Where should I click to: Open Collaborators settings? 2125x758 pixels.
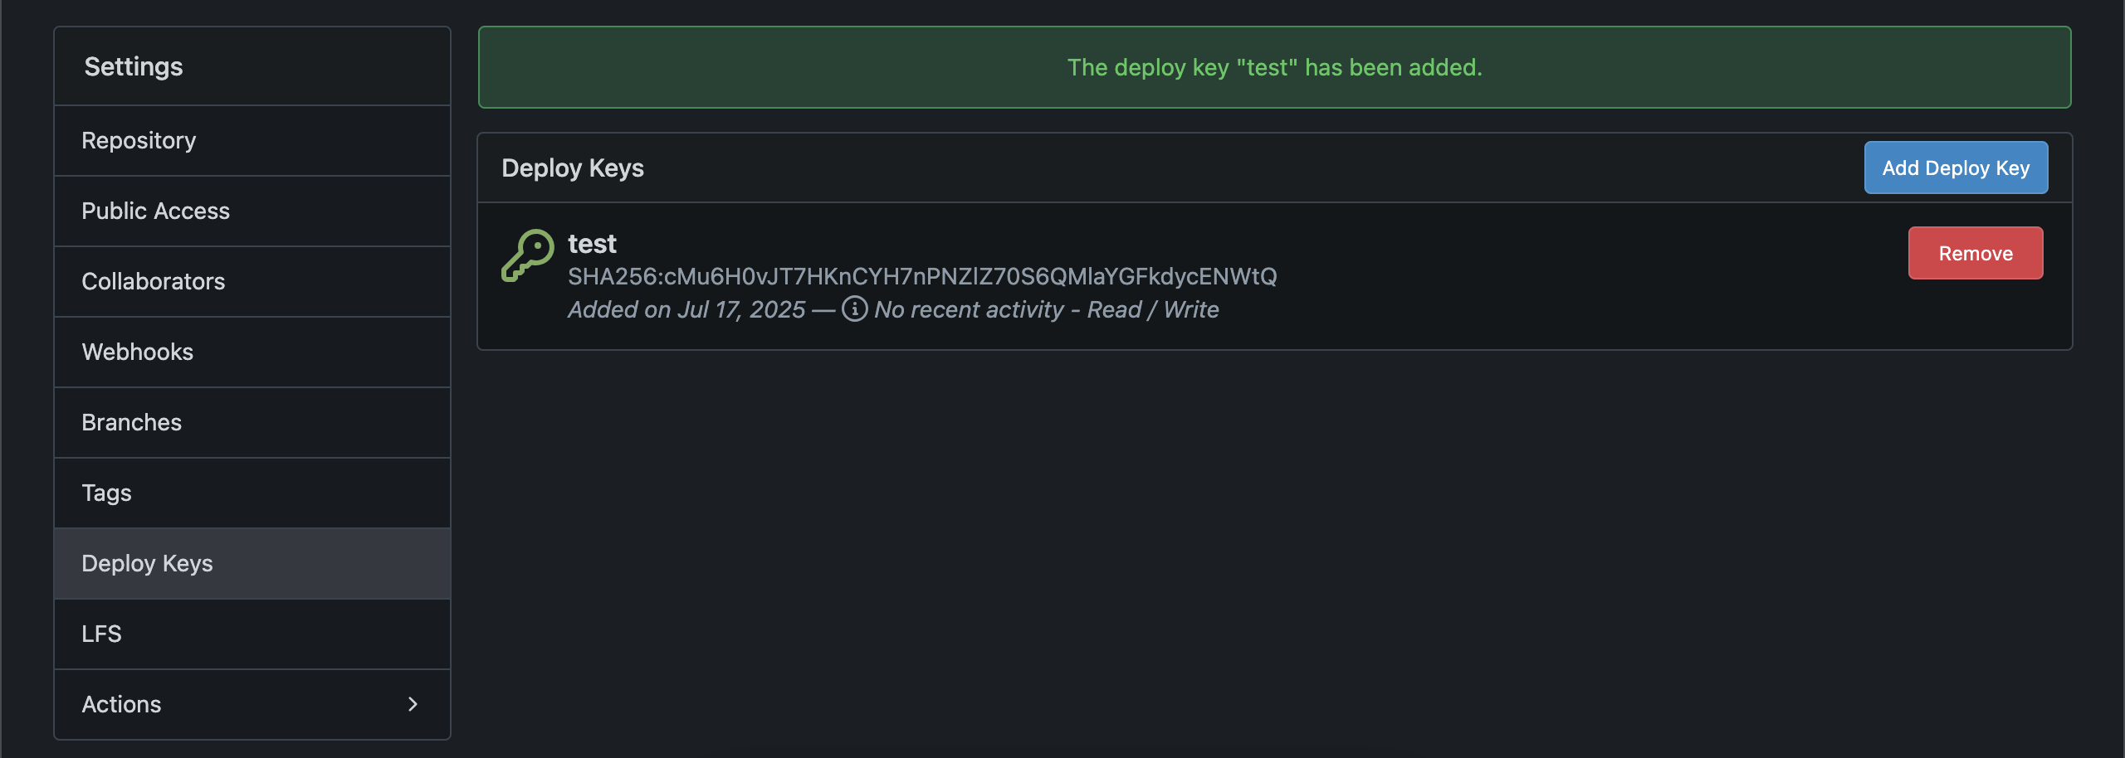pyautogui.click(x=153, y=281)
